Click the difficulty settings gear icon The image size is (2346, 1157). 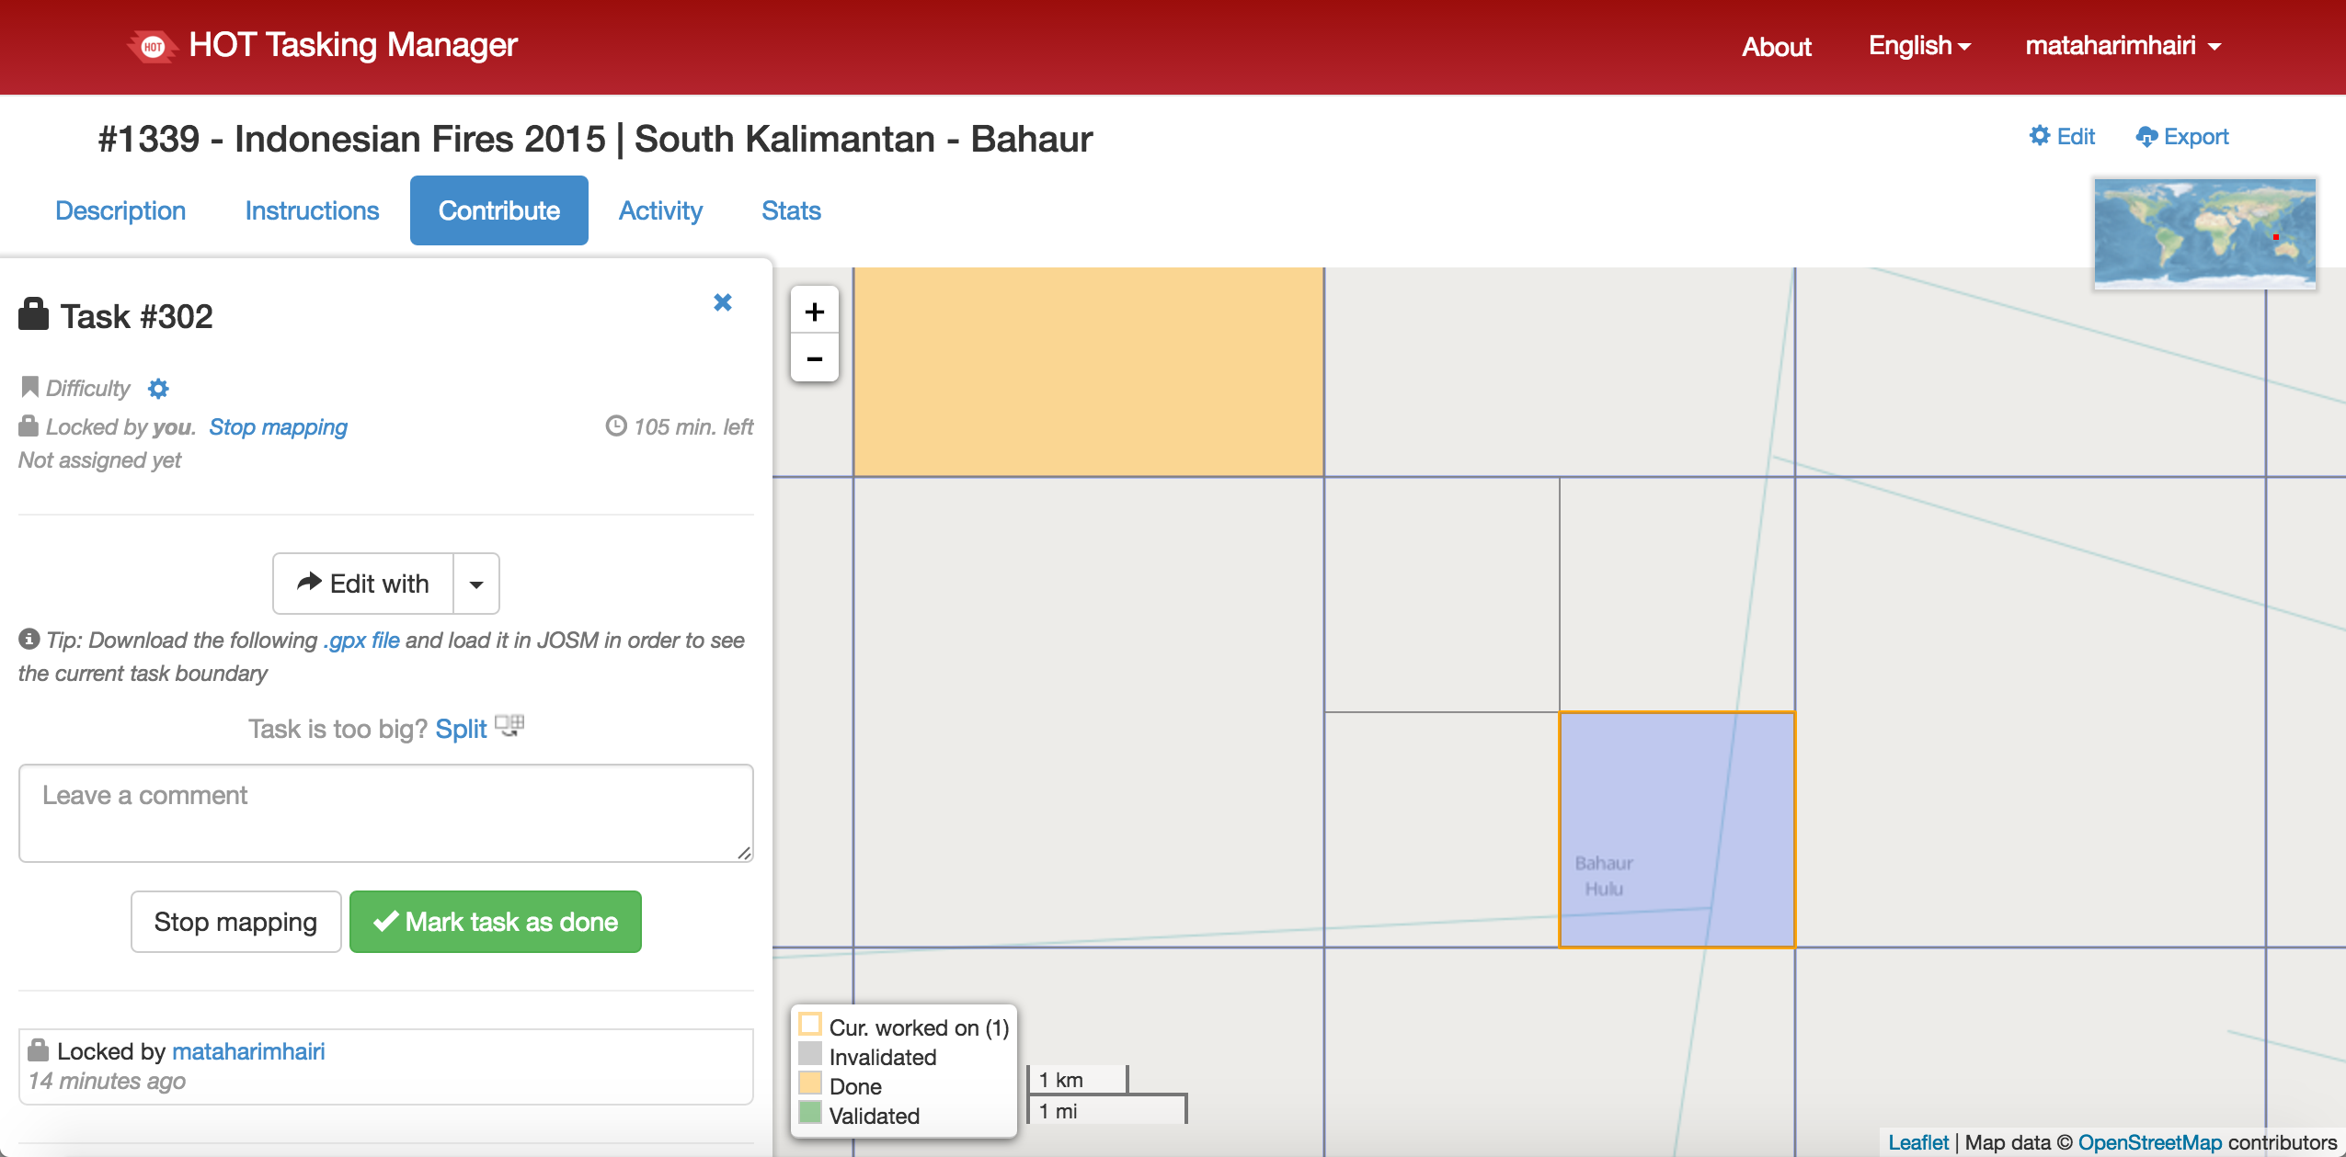(x=158, y=389)
